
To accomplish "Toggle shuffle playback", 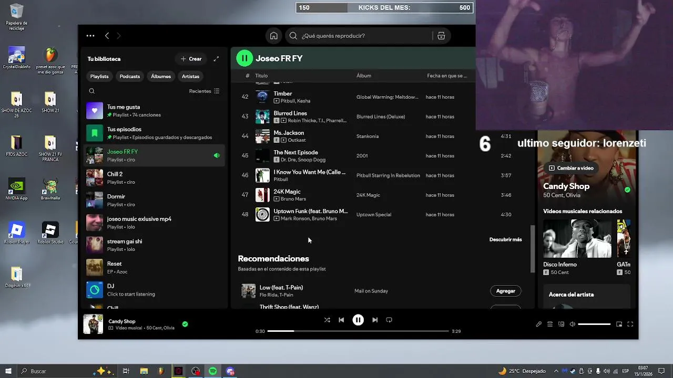I will point(327,320).
